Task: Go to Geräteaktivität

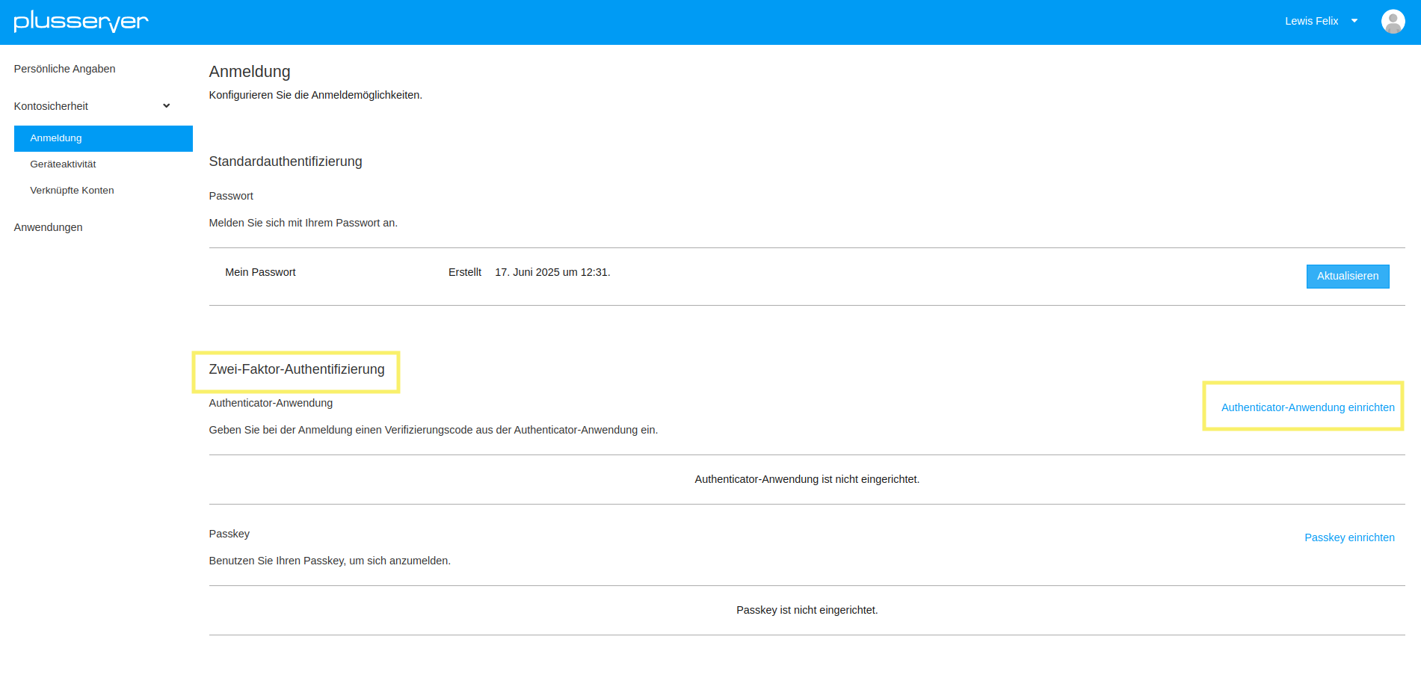Action: 63,164
